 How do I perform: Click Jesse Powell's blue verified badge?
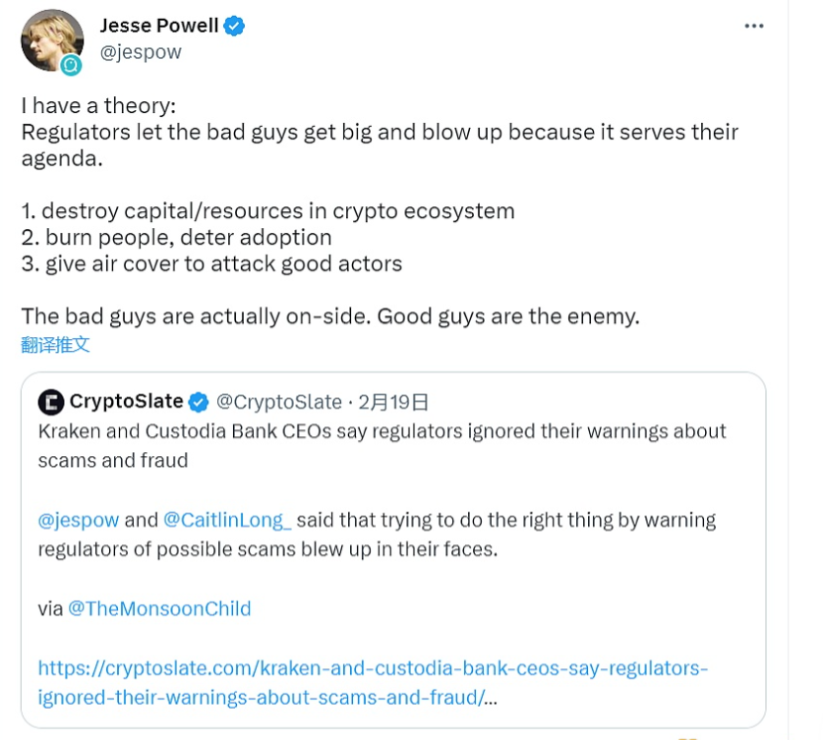click(234, 27)
